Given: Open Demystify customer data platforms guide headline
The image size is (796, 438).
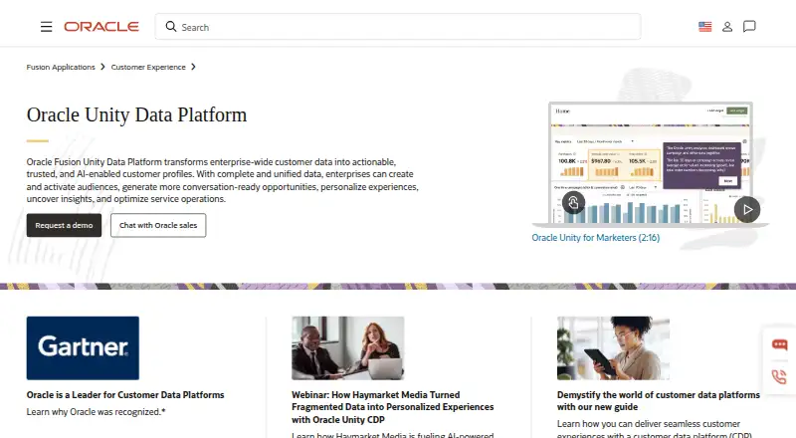Looking at the screenshot, I should click(x=659, y=401).
